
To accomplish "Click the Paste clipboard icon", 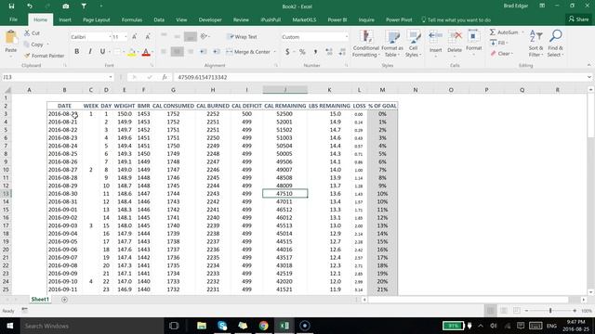I will 11,38.
